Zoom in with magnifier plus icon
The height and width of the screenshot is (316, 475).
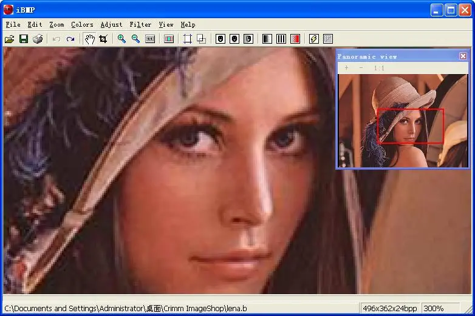pyautogui.click(x=121, y=39)
